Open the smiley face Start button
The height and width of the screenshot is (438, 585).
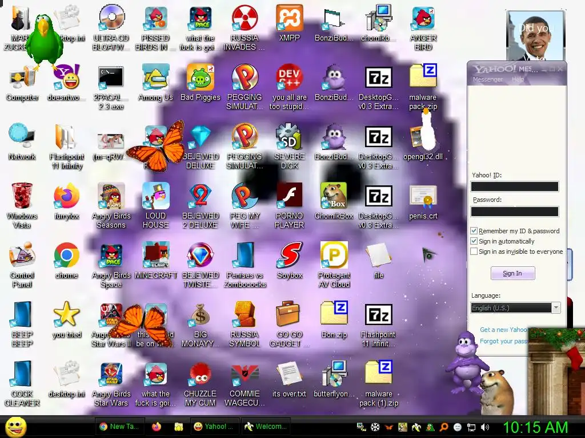(x=15, y=427)
